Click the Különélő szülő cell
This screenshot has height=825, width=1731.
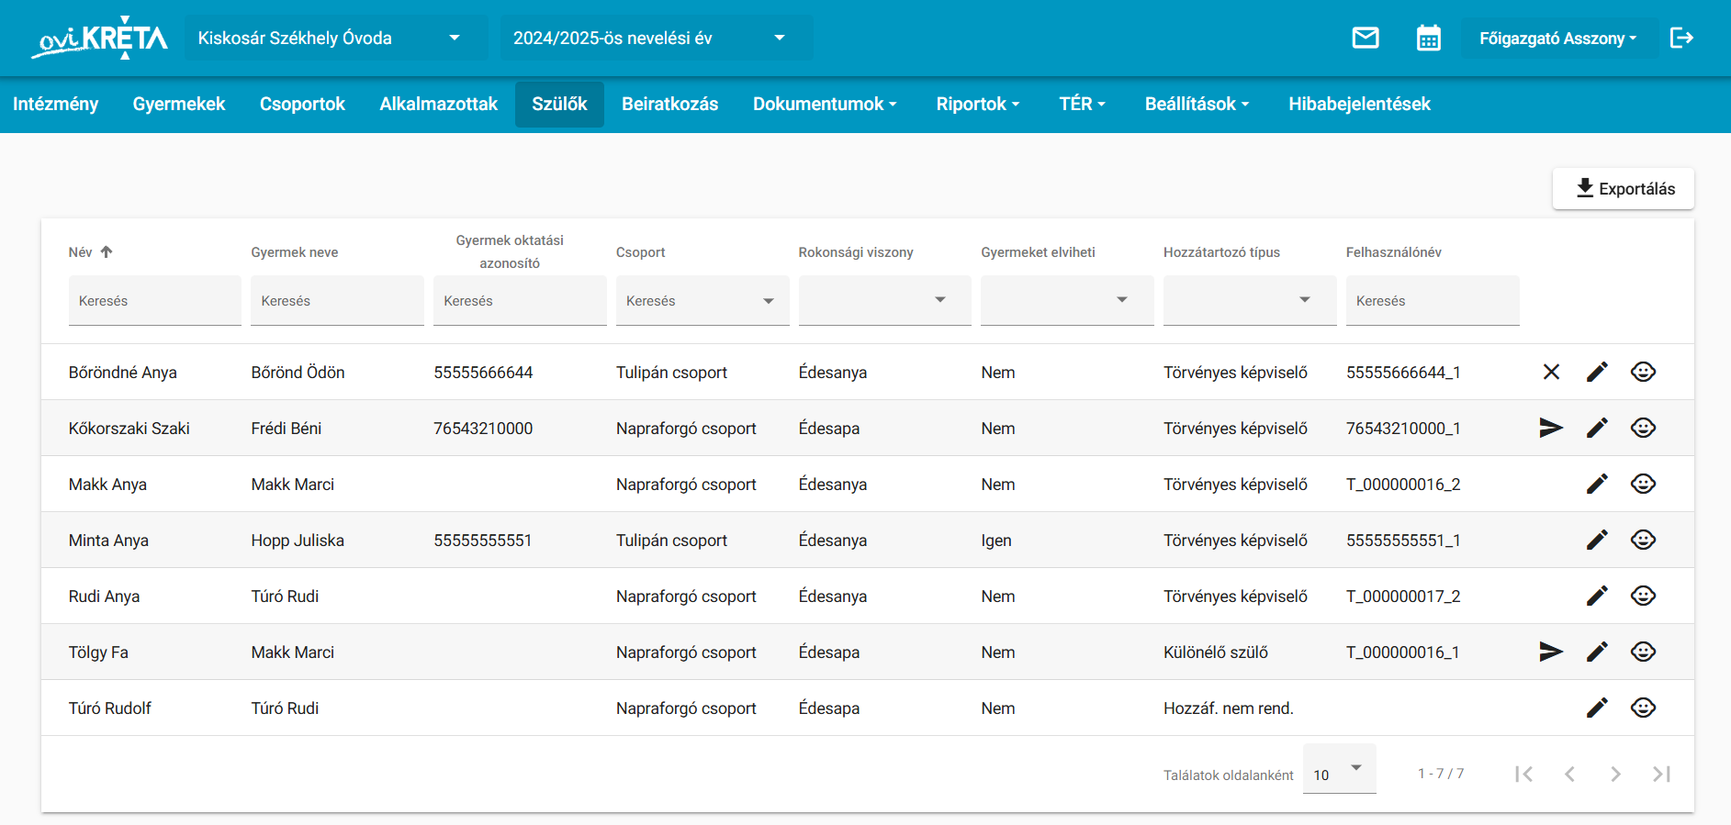point(1216,652)
